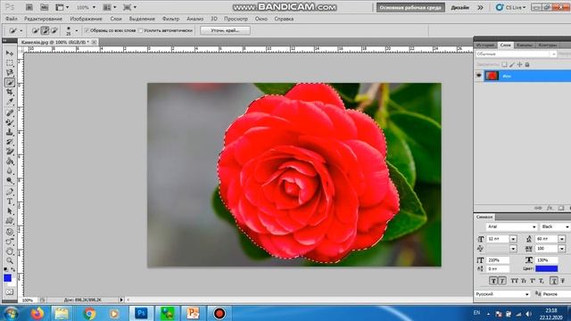Select the Eraser tool
This screenshot has width=571, height=321.
(x=10, y=152)
